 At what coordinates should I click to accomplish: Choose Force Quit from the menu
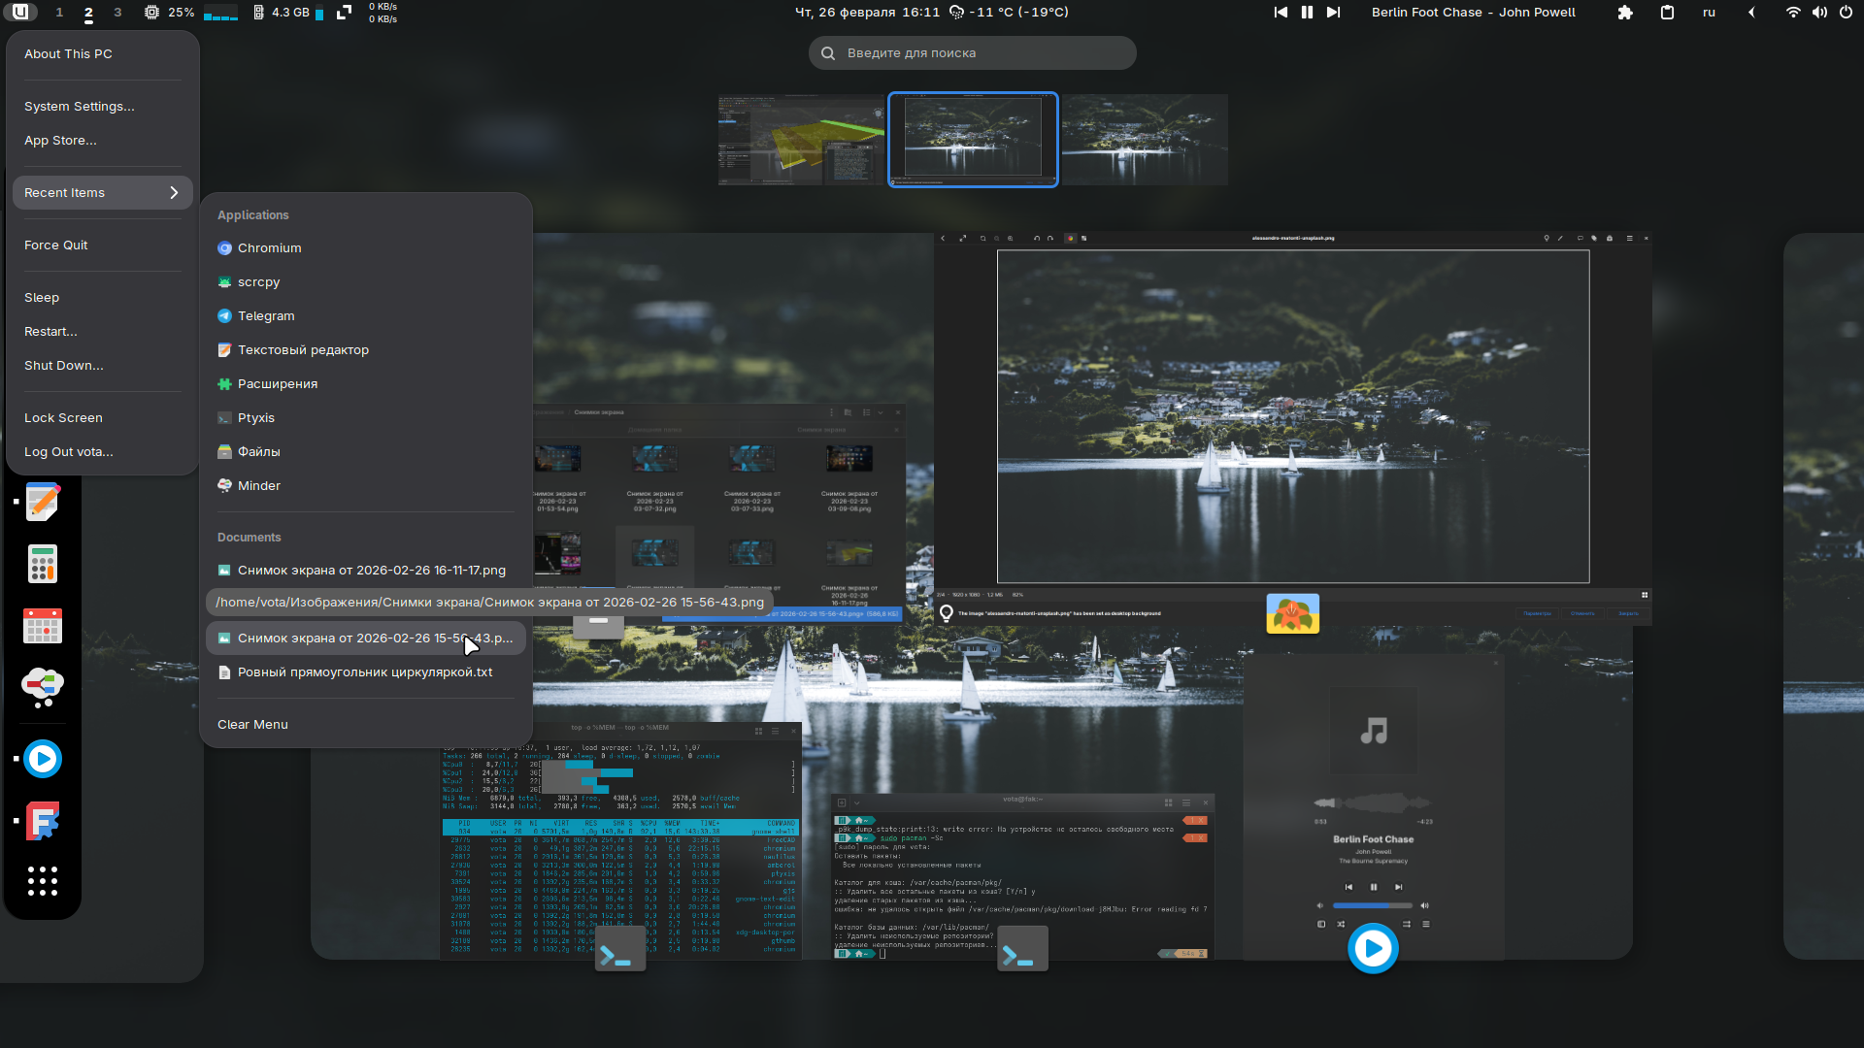(x=56, y=245)
